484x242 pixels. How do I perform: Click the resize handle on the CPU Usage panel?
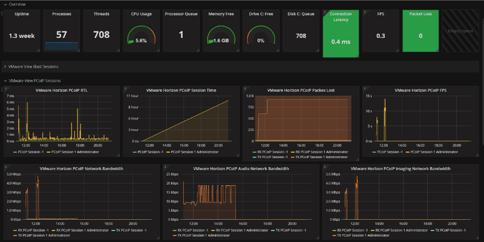158,50
